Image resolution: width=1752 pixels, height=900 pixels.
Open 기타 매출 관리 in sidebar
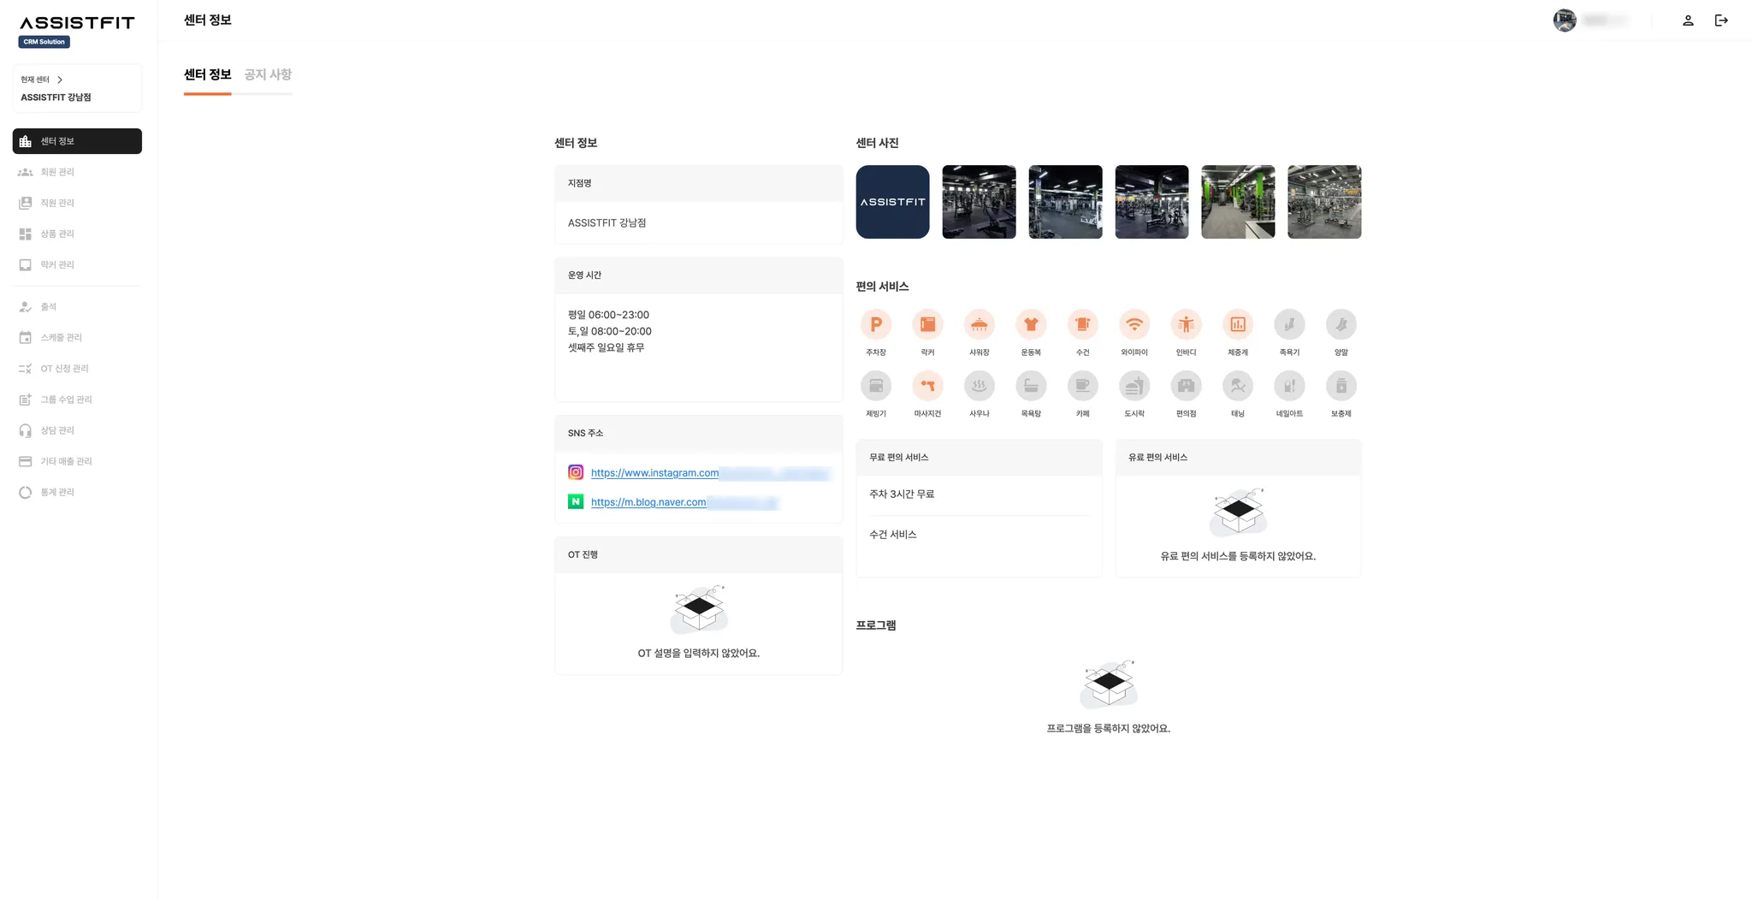click(x=77, y=461)
